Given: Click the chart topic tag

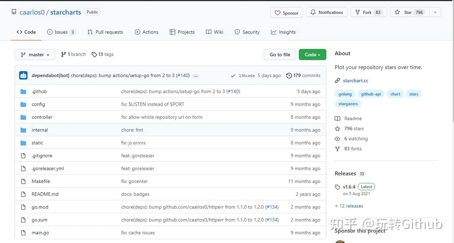Looking at the screenshot, I should 395,94.
